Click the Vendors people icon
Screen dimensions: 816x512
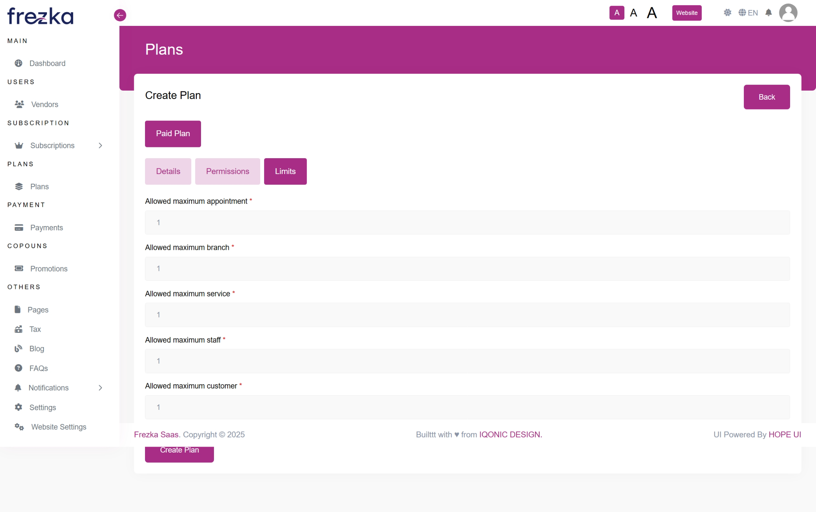19,104
